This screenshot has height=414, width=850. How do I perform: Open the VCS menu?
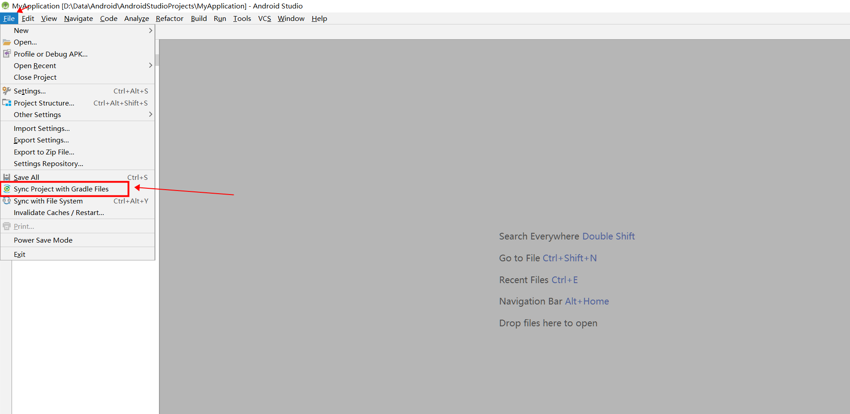pyautogui.click(x=264, y=18)
